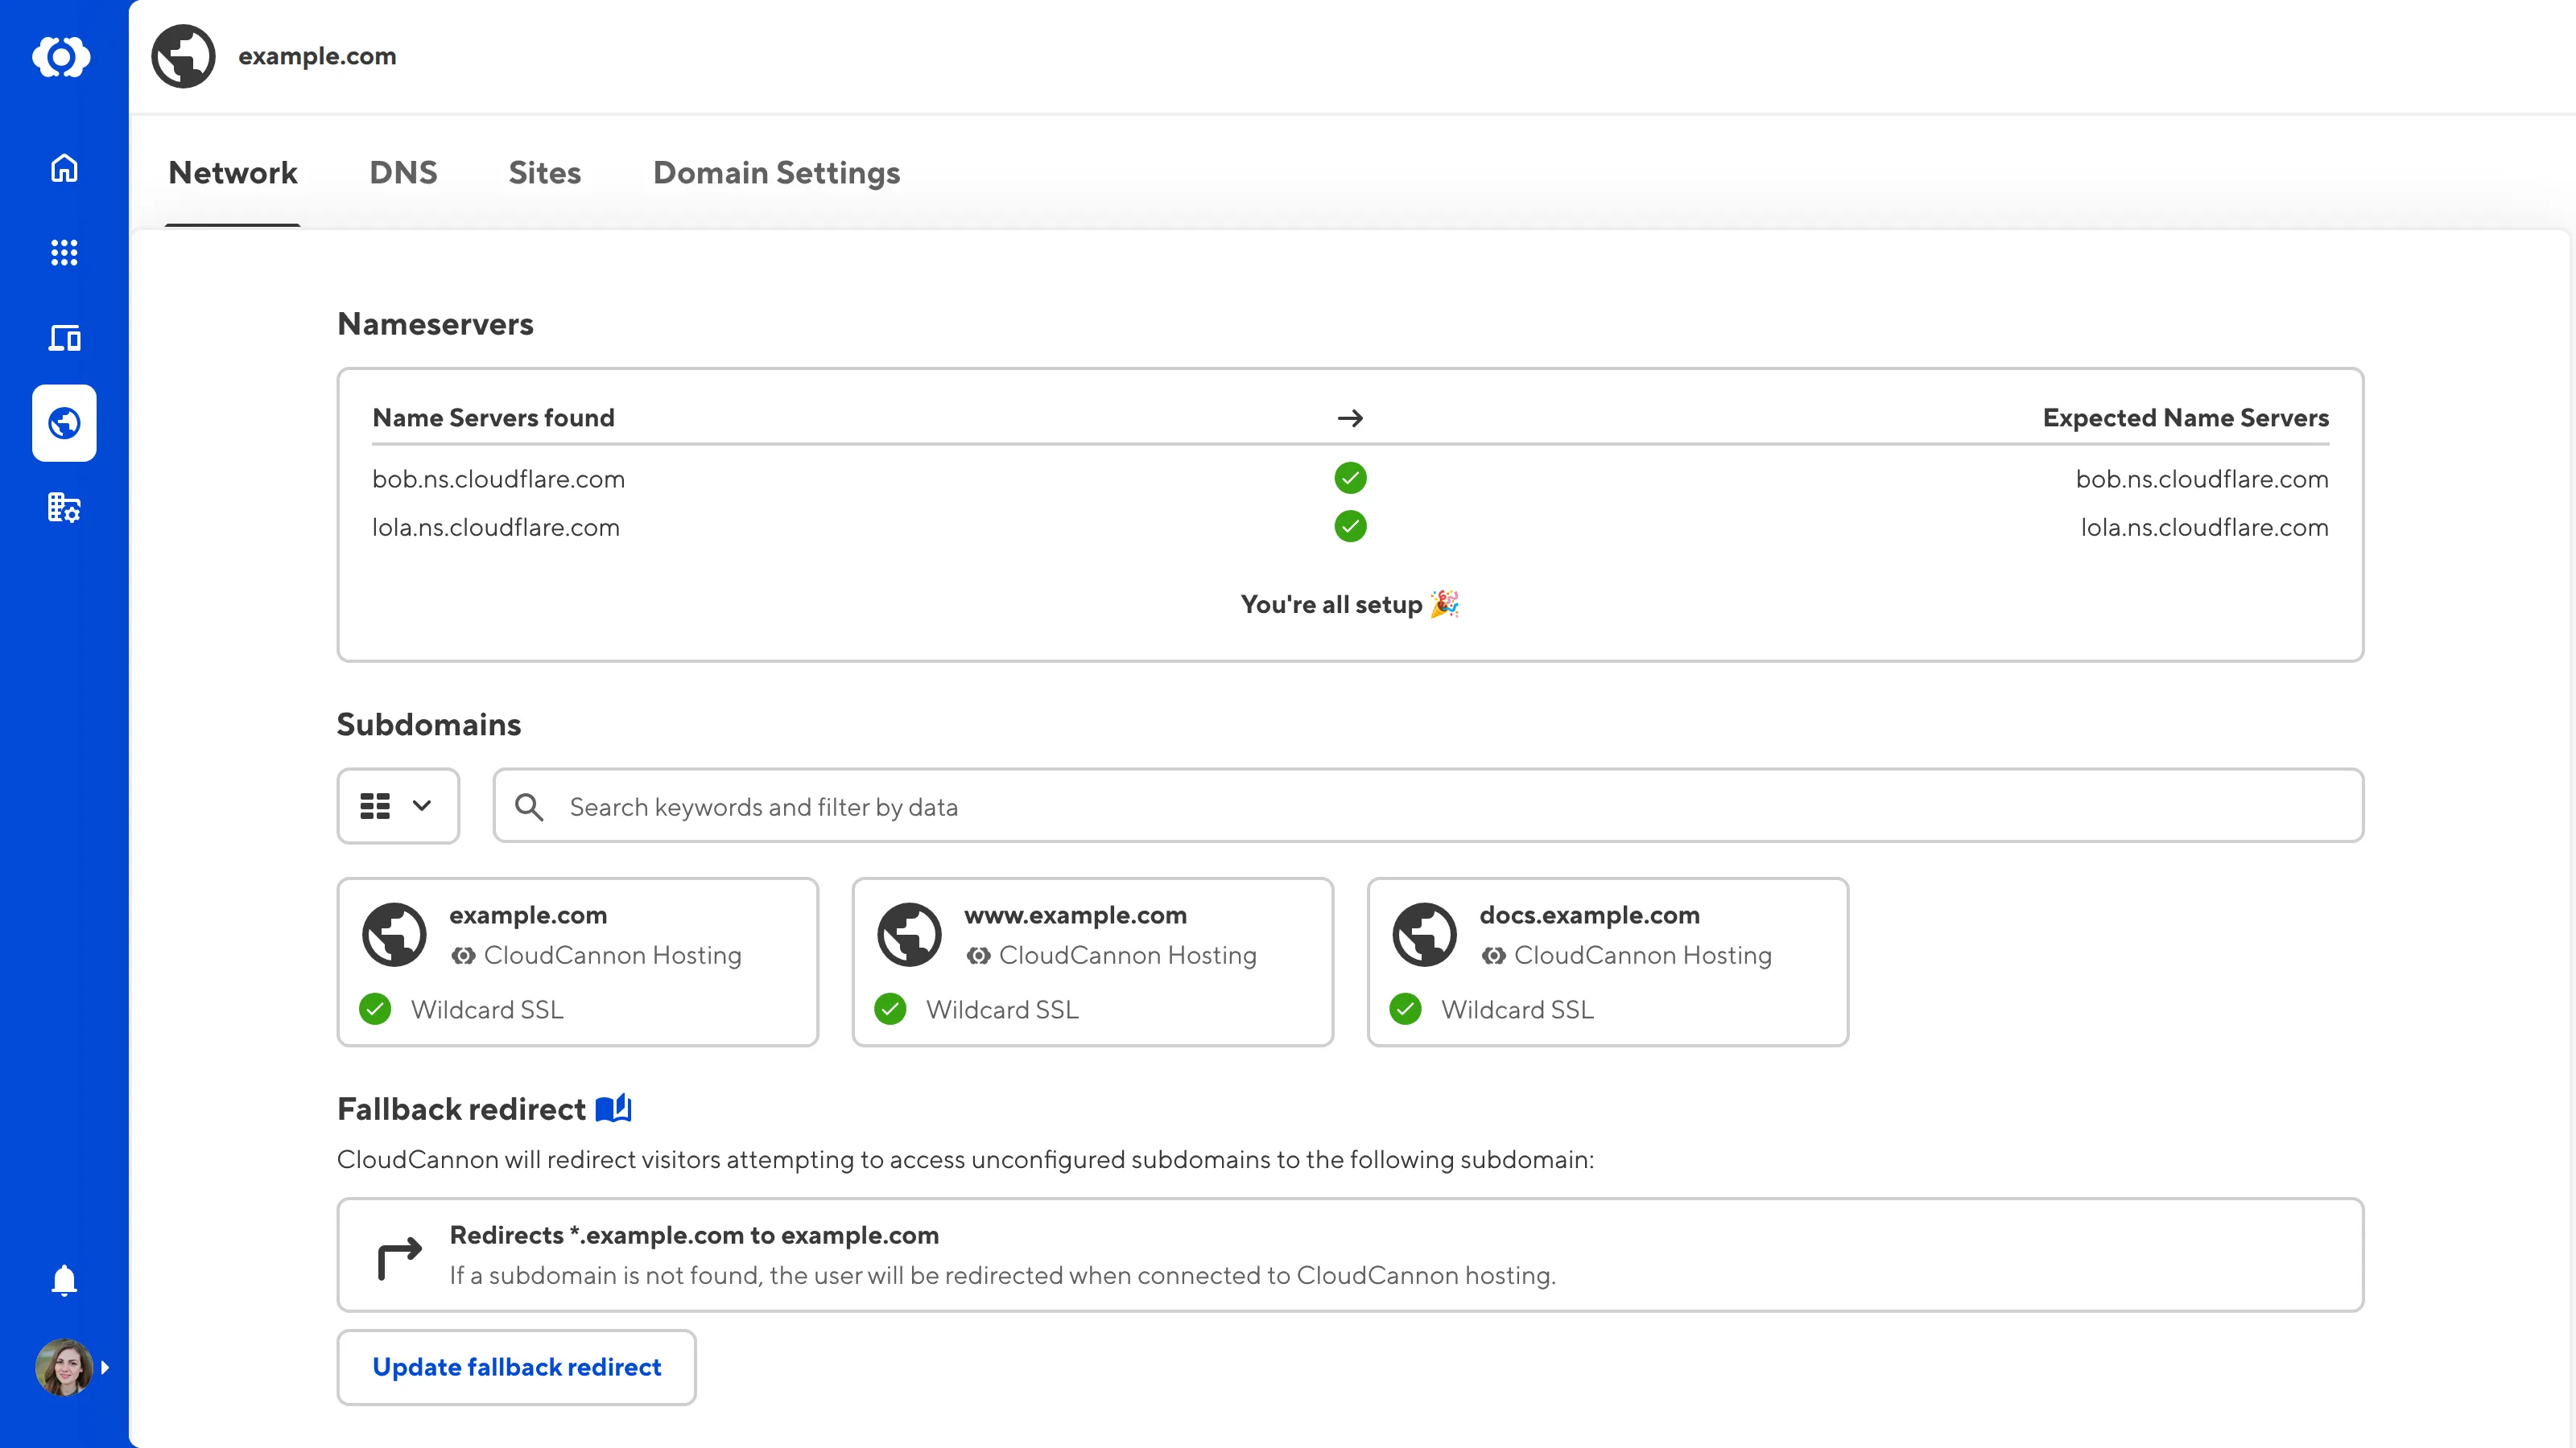Open the notifications bell icon
The height and width of the screenshot is (1448, 2576).
(64, 1280)
